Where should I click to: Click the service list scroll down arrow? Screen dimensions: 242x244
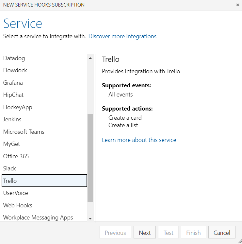[x=90, y=218]
